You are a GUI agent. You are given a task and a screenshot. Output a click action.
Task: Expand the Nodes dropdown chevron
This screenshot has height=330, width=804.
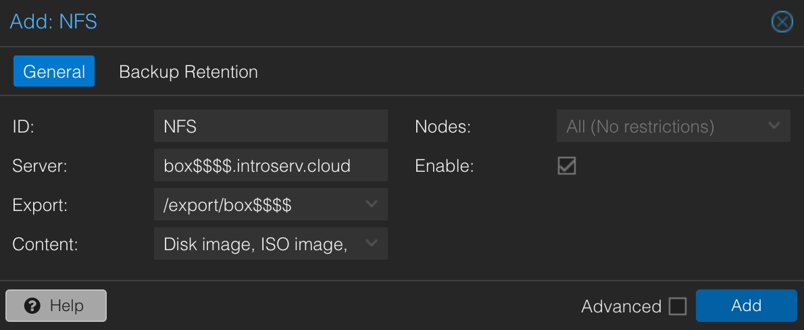(774, 126)
